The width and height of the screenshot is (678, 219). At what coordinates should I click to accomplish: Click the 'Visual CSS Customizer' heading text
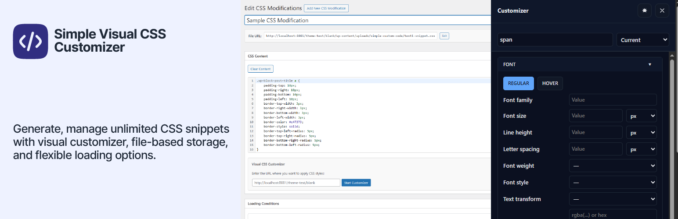[x=268, y=164]
